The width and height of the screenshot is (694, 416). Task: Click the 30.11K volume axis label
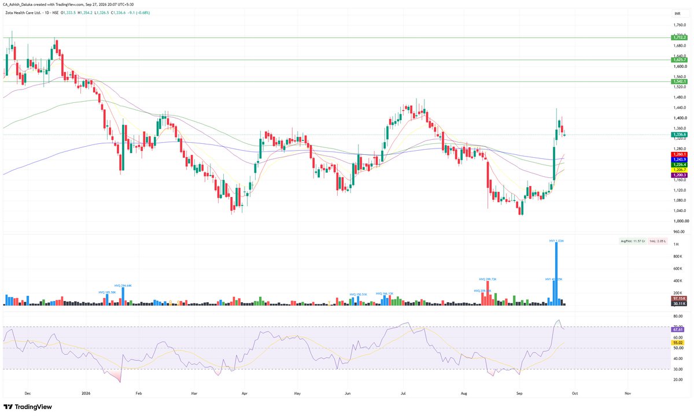tap(679, 303)
